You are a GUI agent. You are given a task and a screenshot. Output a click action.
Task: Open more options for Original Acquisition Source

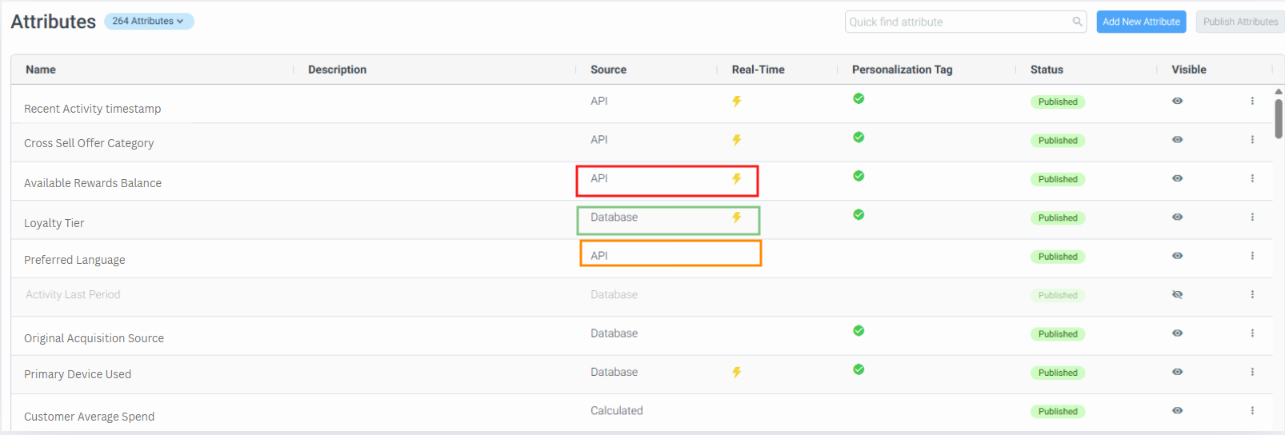1252,333
